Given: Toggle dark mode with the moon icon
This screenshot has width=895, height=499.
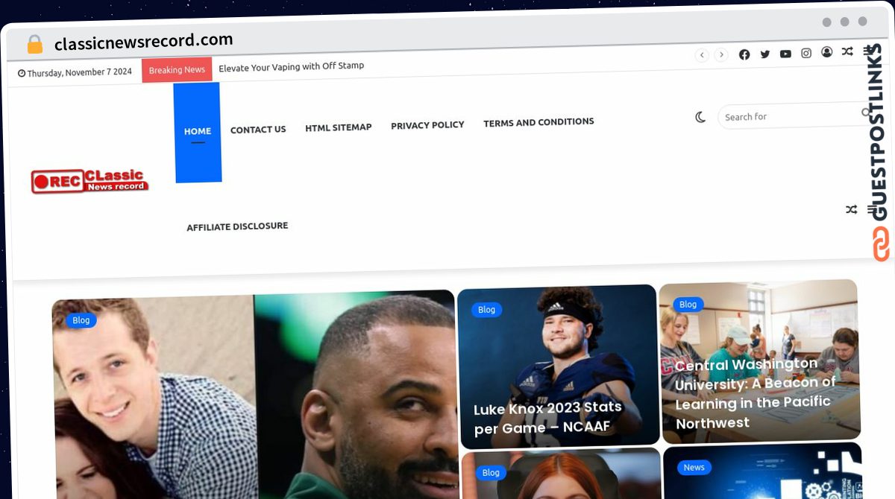Looking at the screenshot, I should coord(700,117).
